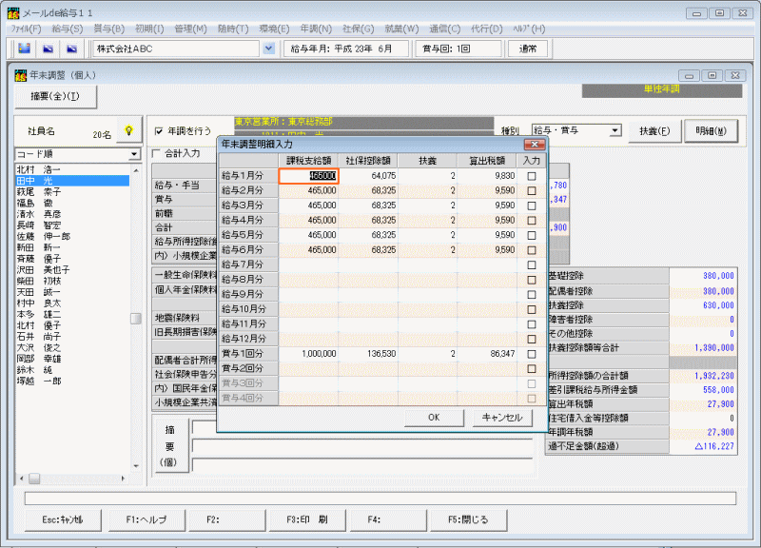761x548 pixels.
Task: Click 過不足金額(超過) value △116,227
Action: click(x=714, y=446)
